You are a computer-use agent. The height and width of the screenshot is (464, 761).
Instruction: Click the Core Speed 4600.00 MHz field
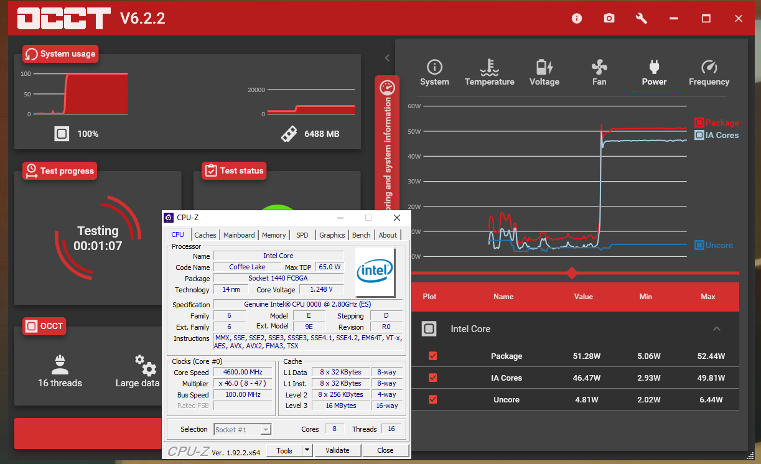click(243, 372)
